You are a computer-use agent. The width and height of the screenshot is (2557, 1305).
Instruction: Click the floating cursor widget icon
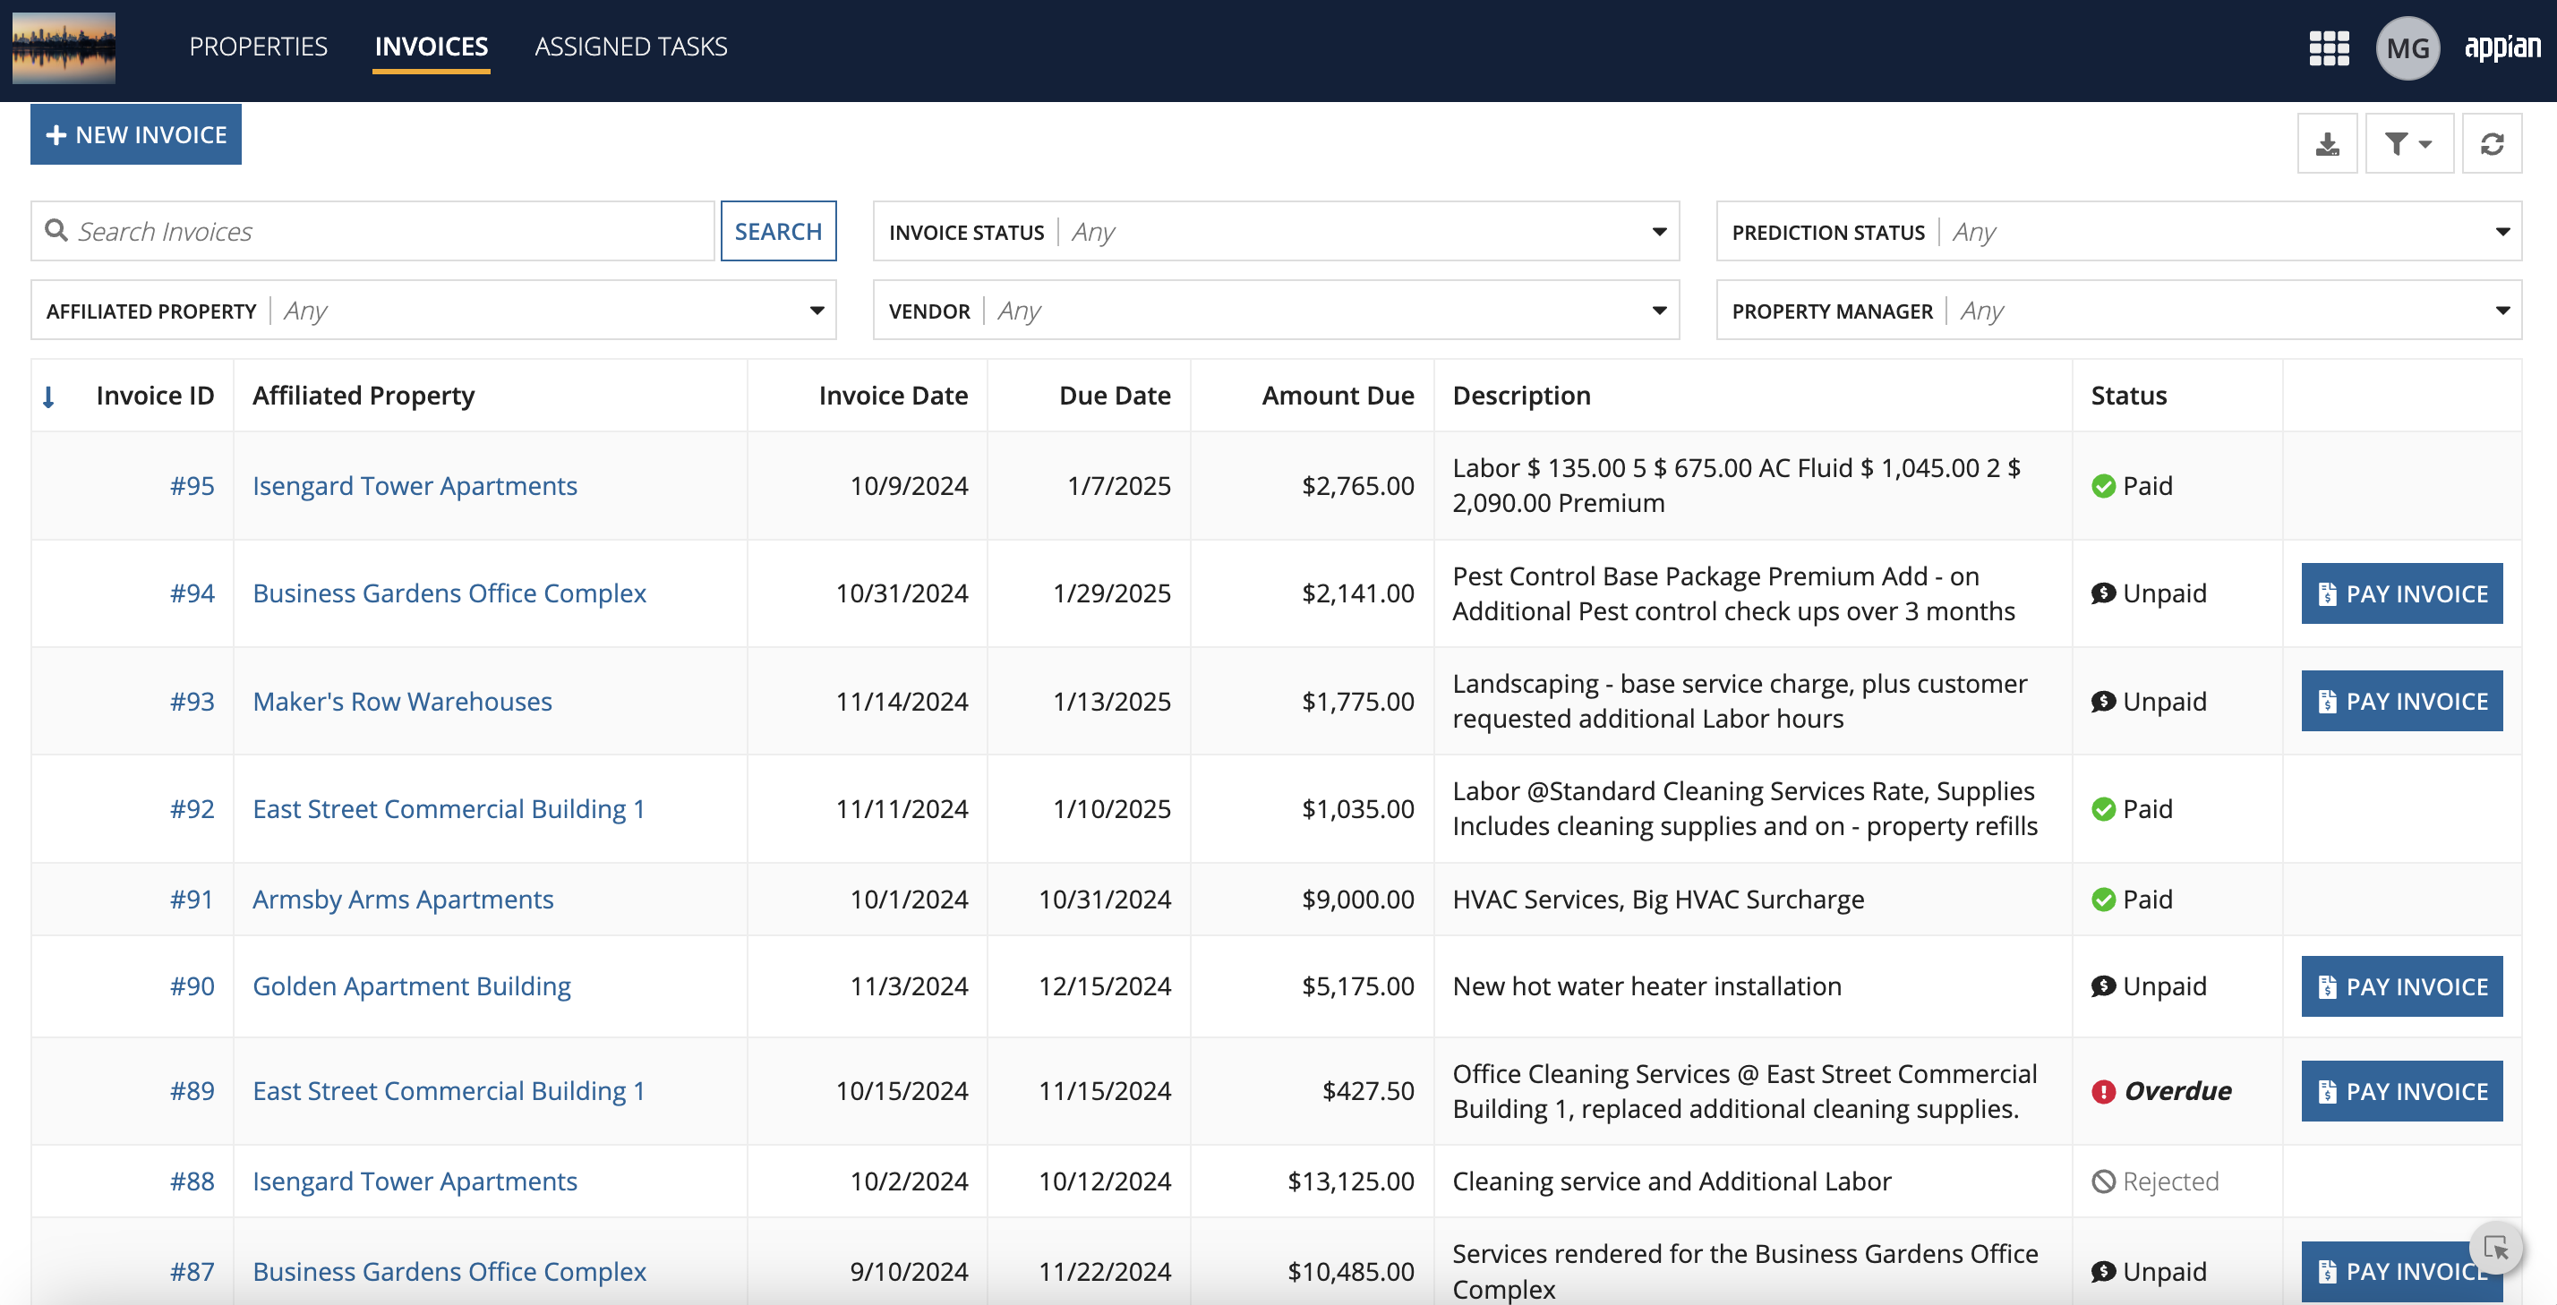click(2495, 1247)
